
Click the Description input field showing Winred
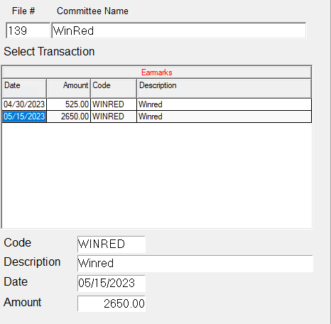click(195, 264)
